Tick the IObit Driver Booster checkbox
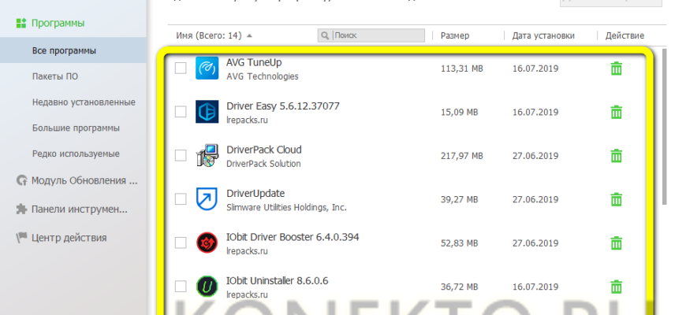This screenshot has width=686, height=315. (x=181, y=243)
